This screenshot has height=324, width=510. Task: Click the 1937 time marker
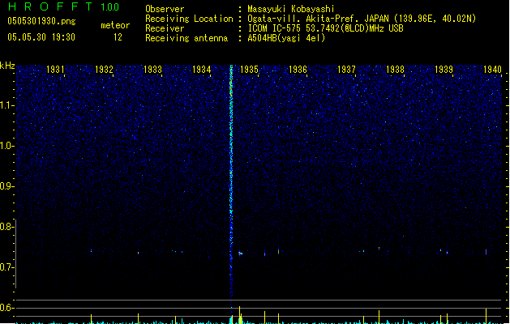pos(346,69)
